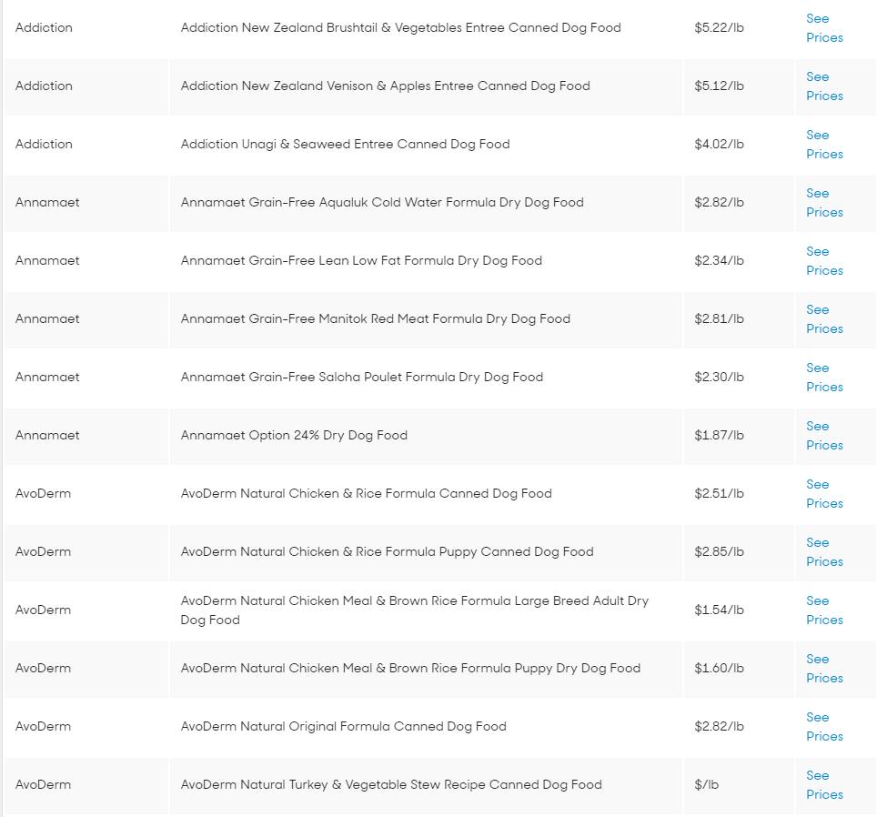
Task: View See Prices for Annamaet Salcha Poulet
Action: tap(824, 377)
